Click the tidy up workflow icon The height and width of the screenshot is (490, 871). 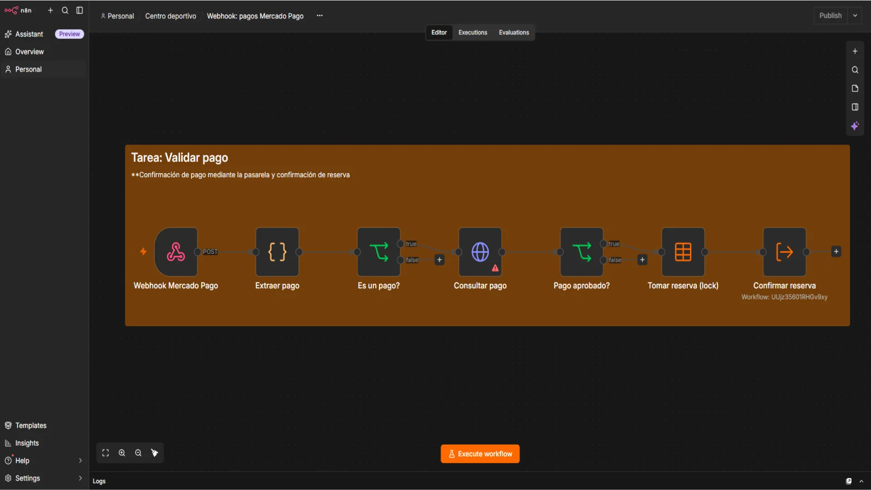coord(155,453)
